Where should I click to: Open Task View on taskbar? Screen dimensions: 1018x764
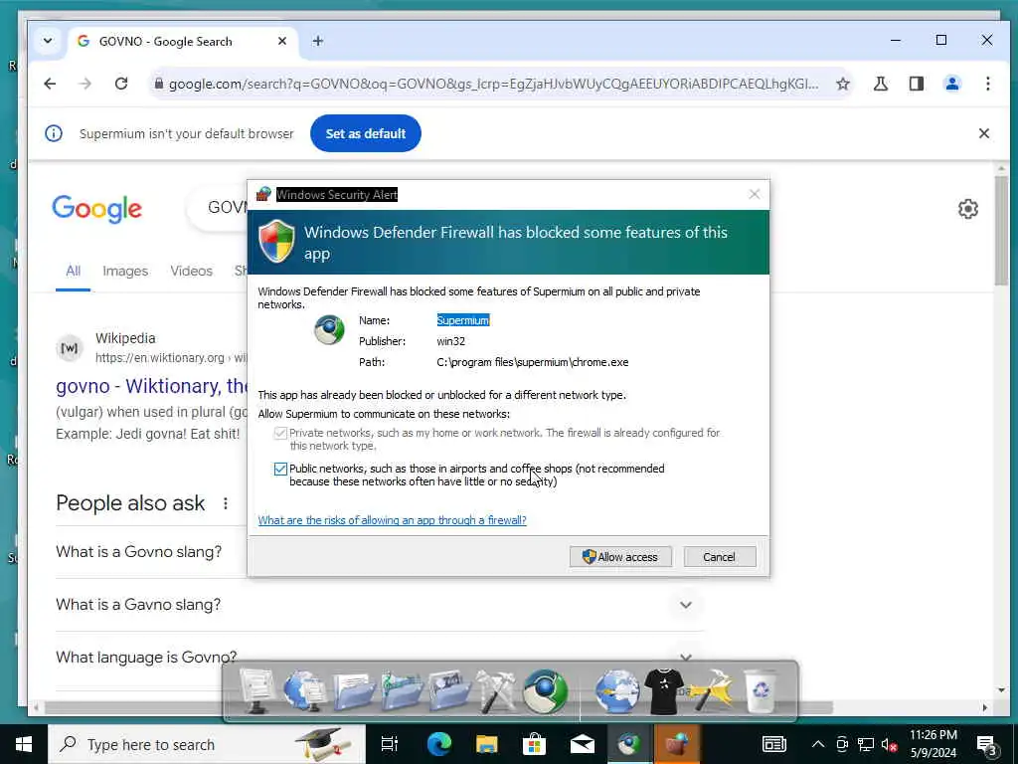pos(390,744)
